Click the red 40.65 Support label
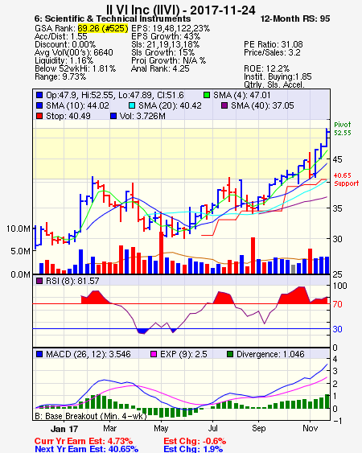This screenshot has height=453, width=362. 346,179
